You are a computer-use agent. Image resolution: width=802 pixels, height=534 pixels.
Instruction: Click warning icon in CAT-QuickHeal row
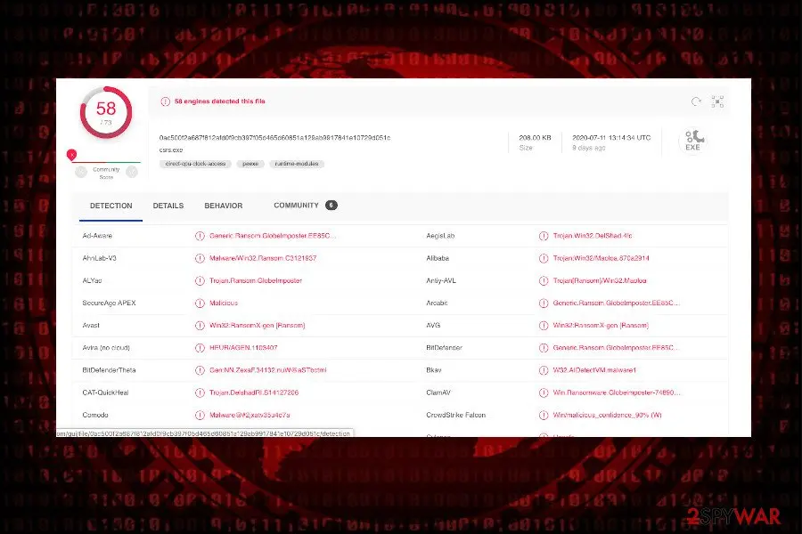click(x=200, y=393)
